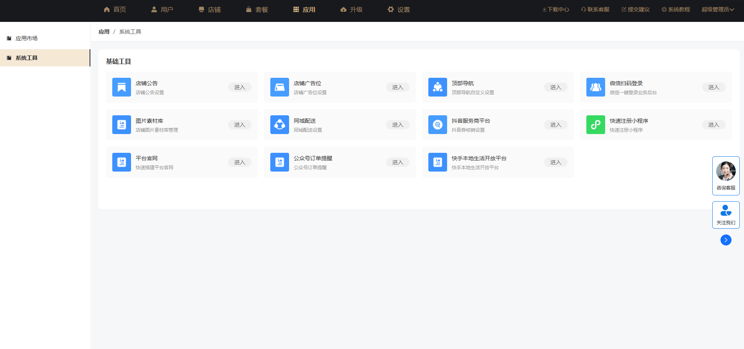This screenshot has height=349, width=744.
Task: Click the 店铺公告 bookmark icon
Action: pos(122,87)
